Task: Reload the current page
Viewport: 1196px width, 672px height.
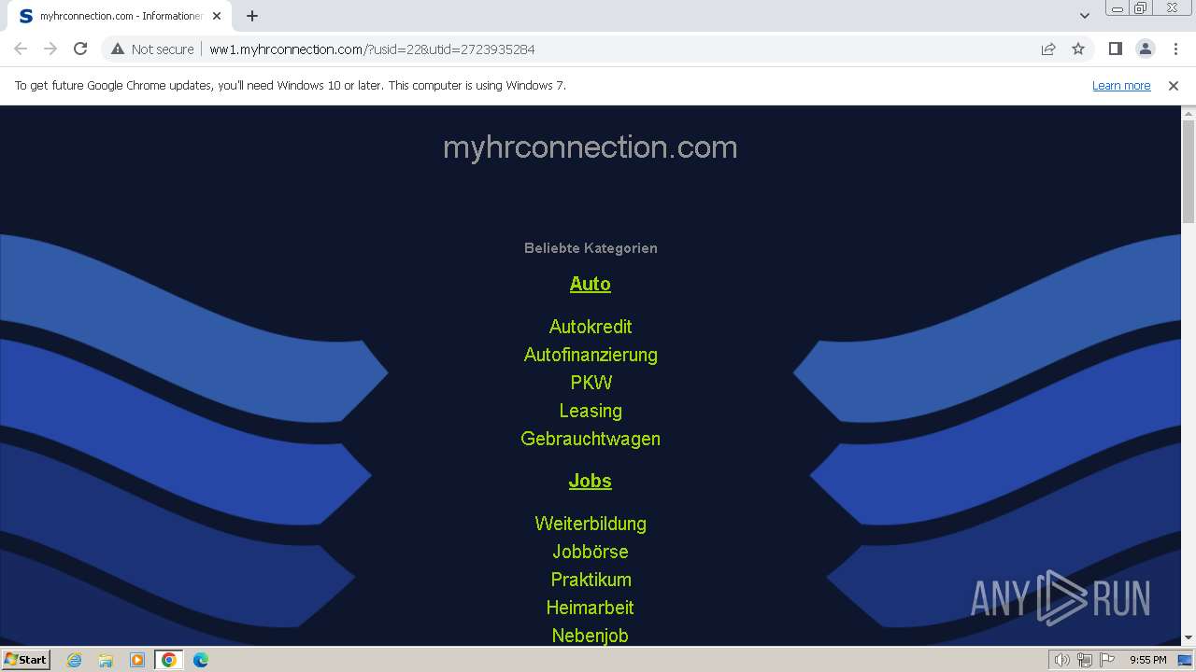Action: [x=80, y=49]
